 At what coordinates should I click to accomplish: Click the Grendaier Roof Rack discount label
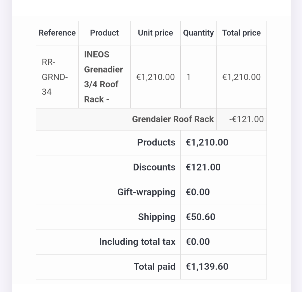[x=173, y=119]
